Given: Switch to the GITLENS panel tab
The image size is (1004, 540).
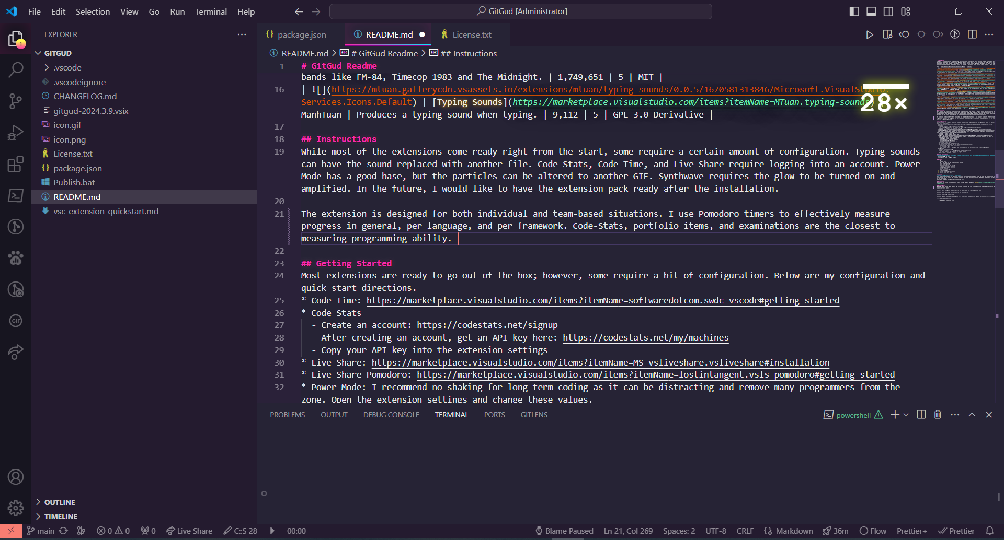Looking at the screenshot, I should coord(534,415).
